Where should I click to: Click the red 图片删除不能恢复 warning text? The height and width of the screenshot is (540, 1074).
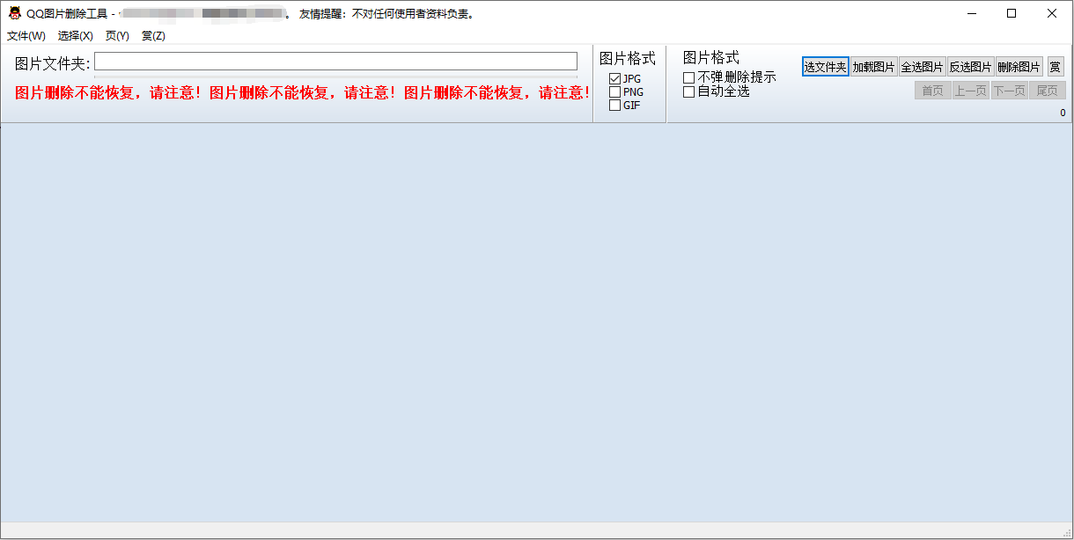pos(303,93)
